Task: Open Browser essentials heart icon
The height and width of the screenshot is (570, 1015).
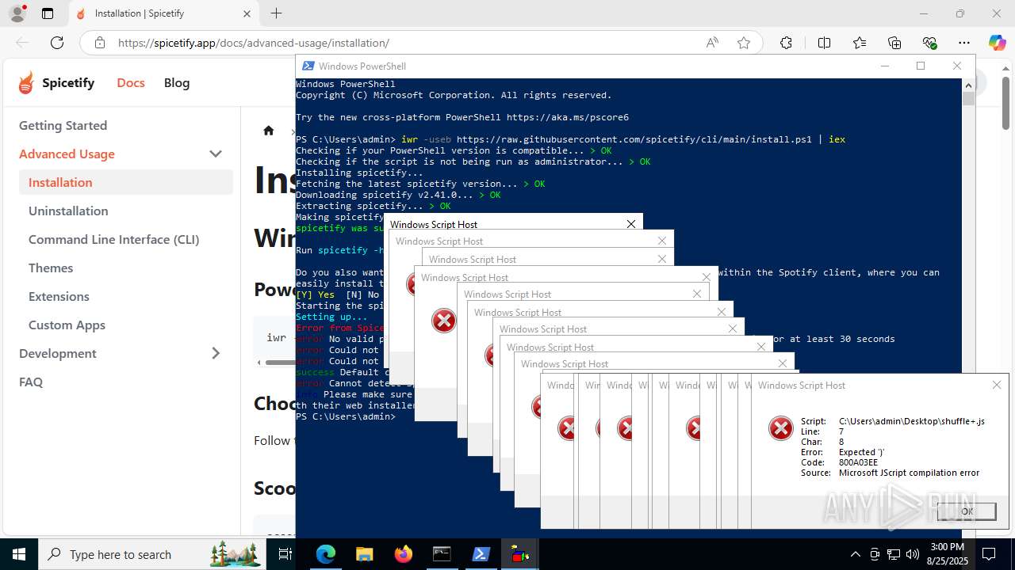Action: coord(929,43)
